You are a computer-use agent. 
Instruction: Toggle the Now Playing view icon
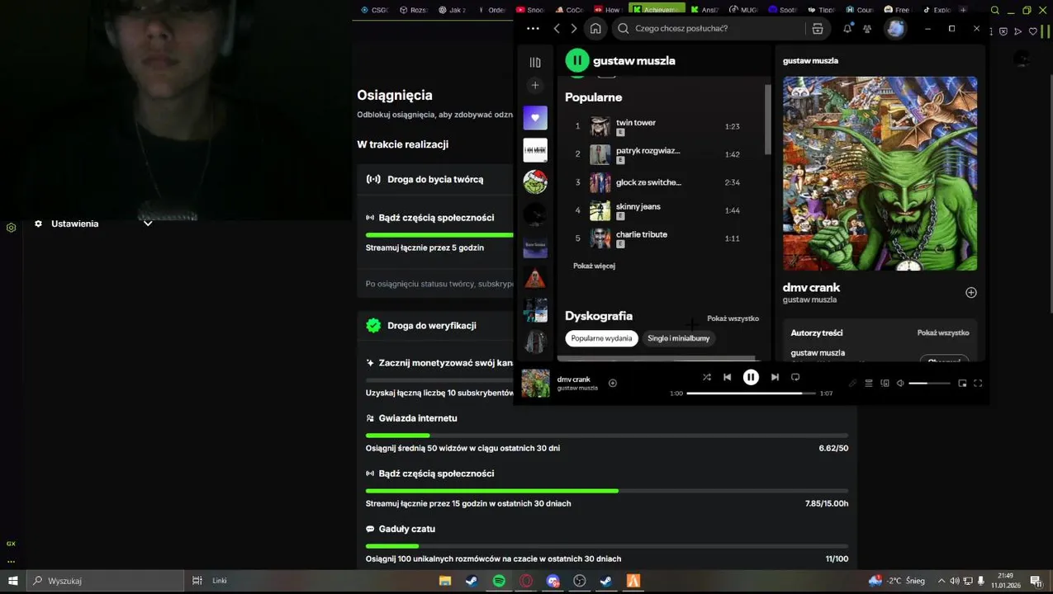click(x=853, y=383)
